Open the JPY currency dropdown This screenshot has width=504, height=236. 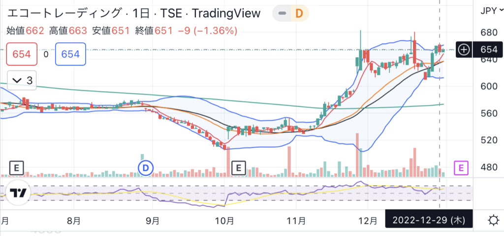pos(492,11)
